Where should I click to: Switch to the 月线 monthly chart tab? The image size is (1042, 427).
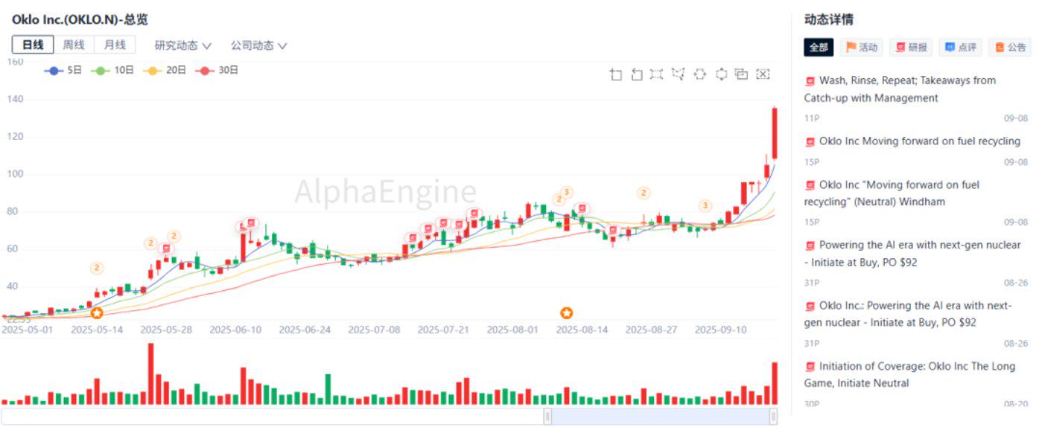(x=115, y=45)
